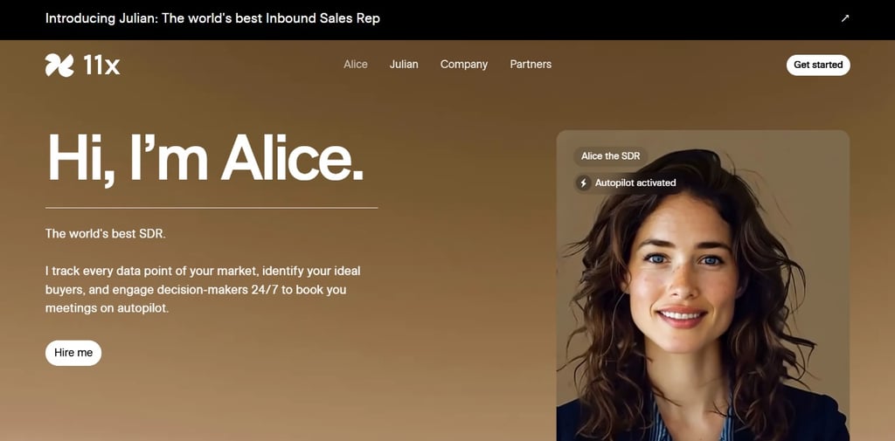Viewport: 895px width, 441px height.
Task: Click the 11x wordmark text
Action: coord(101,65)
